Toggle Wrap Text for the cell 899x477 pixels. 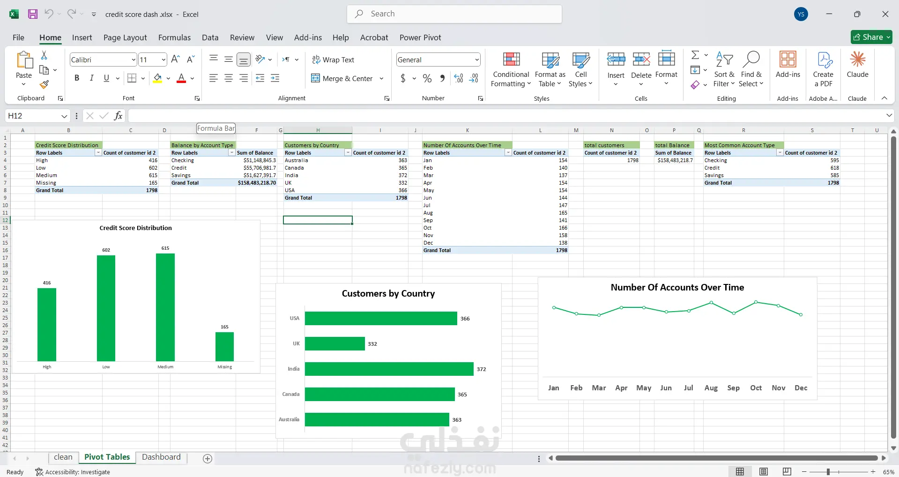(x=333, y=60)
